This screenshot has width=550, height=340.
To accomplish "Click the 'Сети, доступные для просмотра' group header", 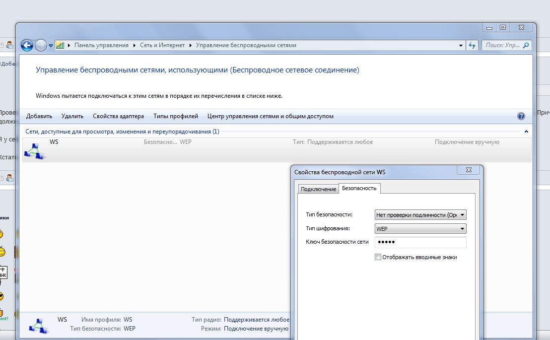I will [x=123, y=132].
